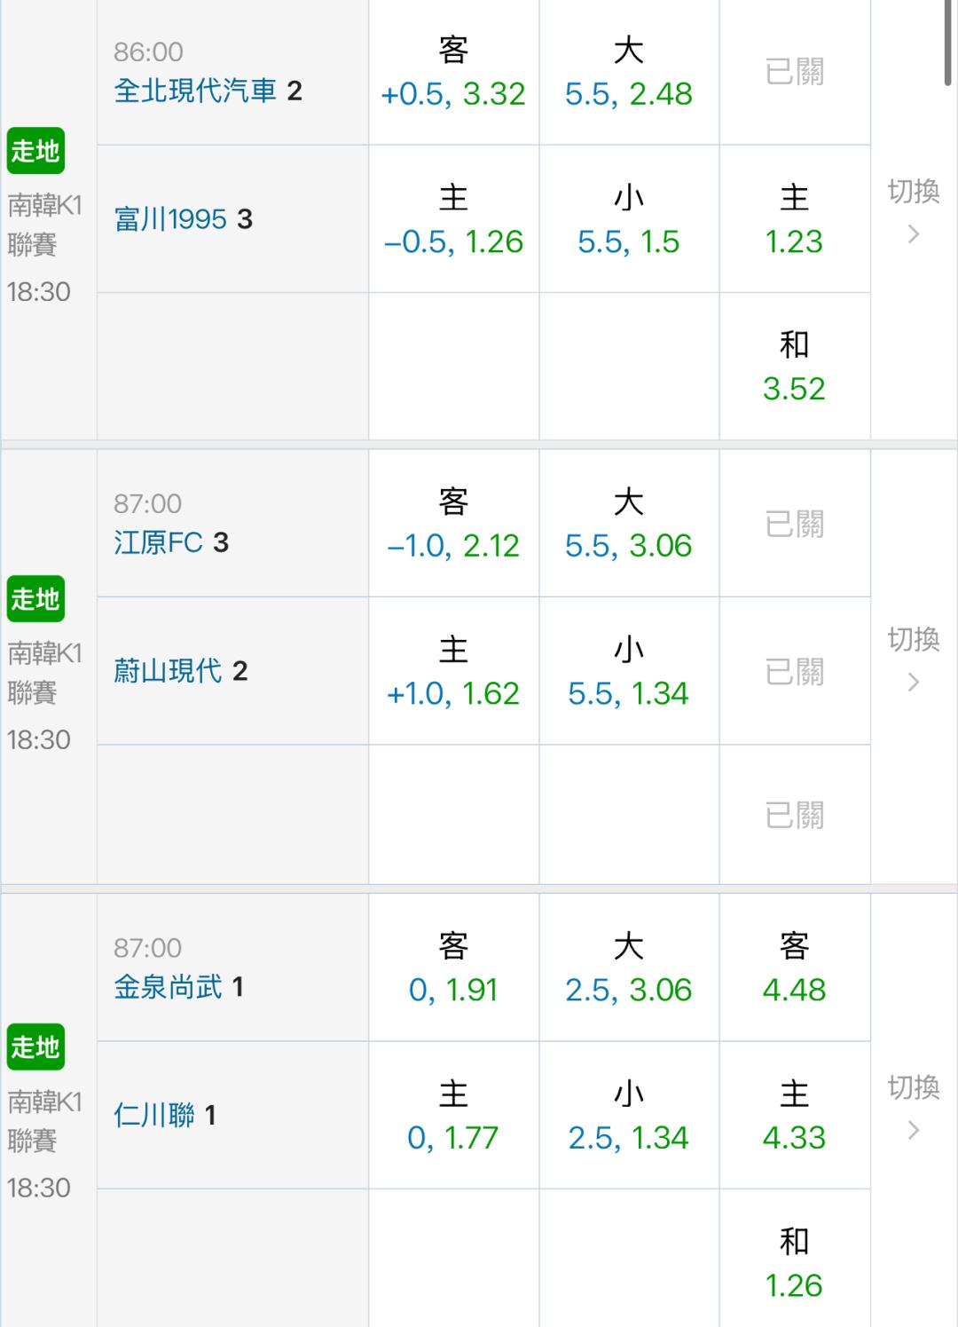Click the vertical scrollbar thumb at the right edge
The width and height of the screenshot is (958, 1327).
pyautogui.click(x=949, y=43)
